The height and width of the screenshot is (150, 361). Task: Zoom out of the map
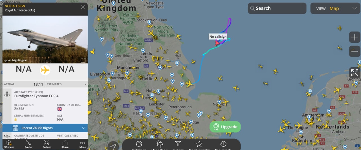[x=355, y=51]
